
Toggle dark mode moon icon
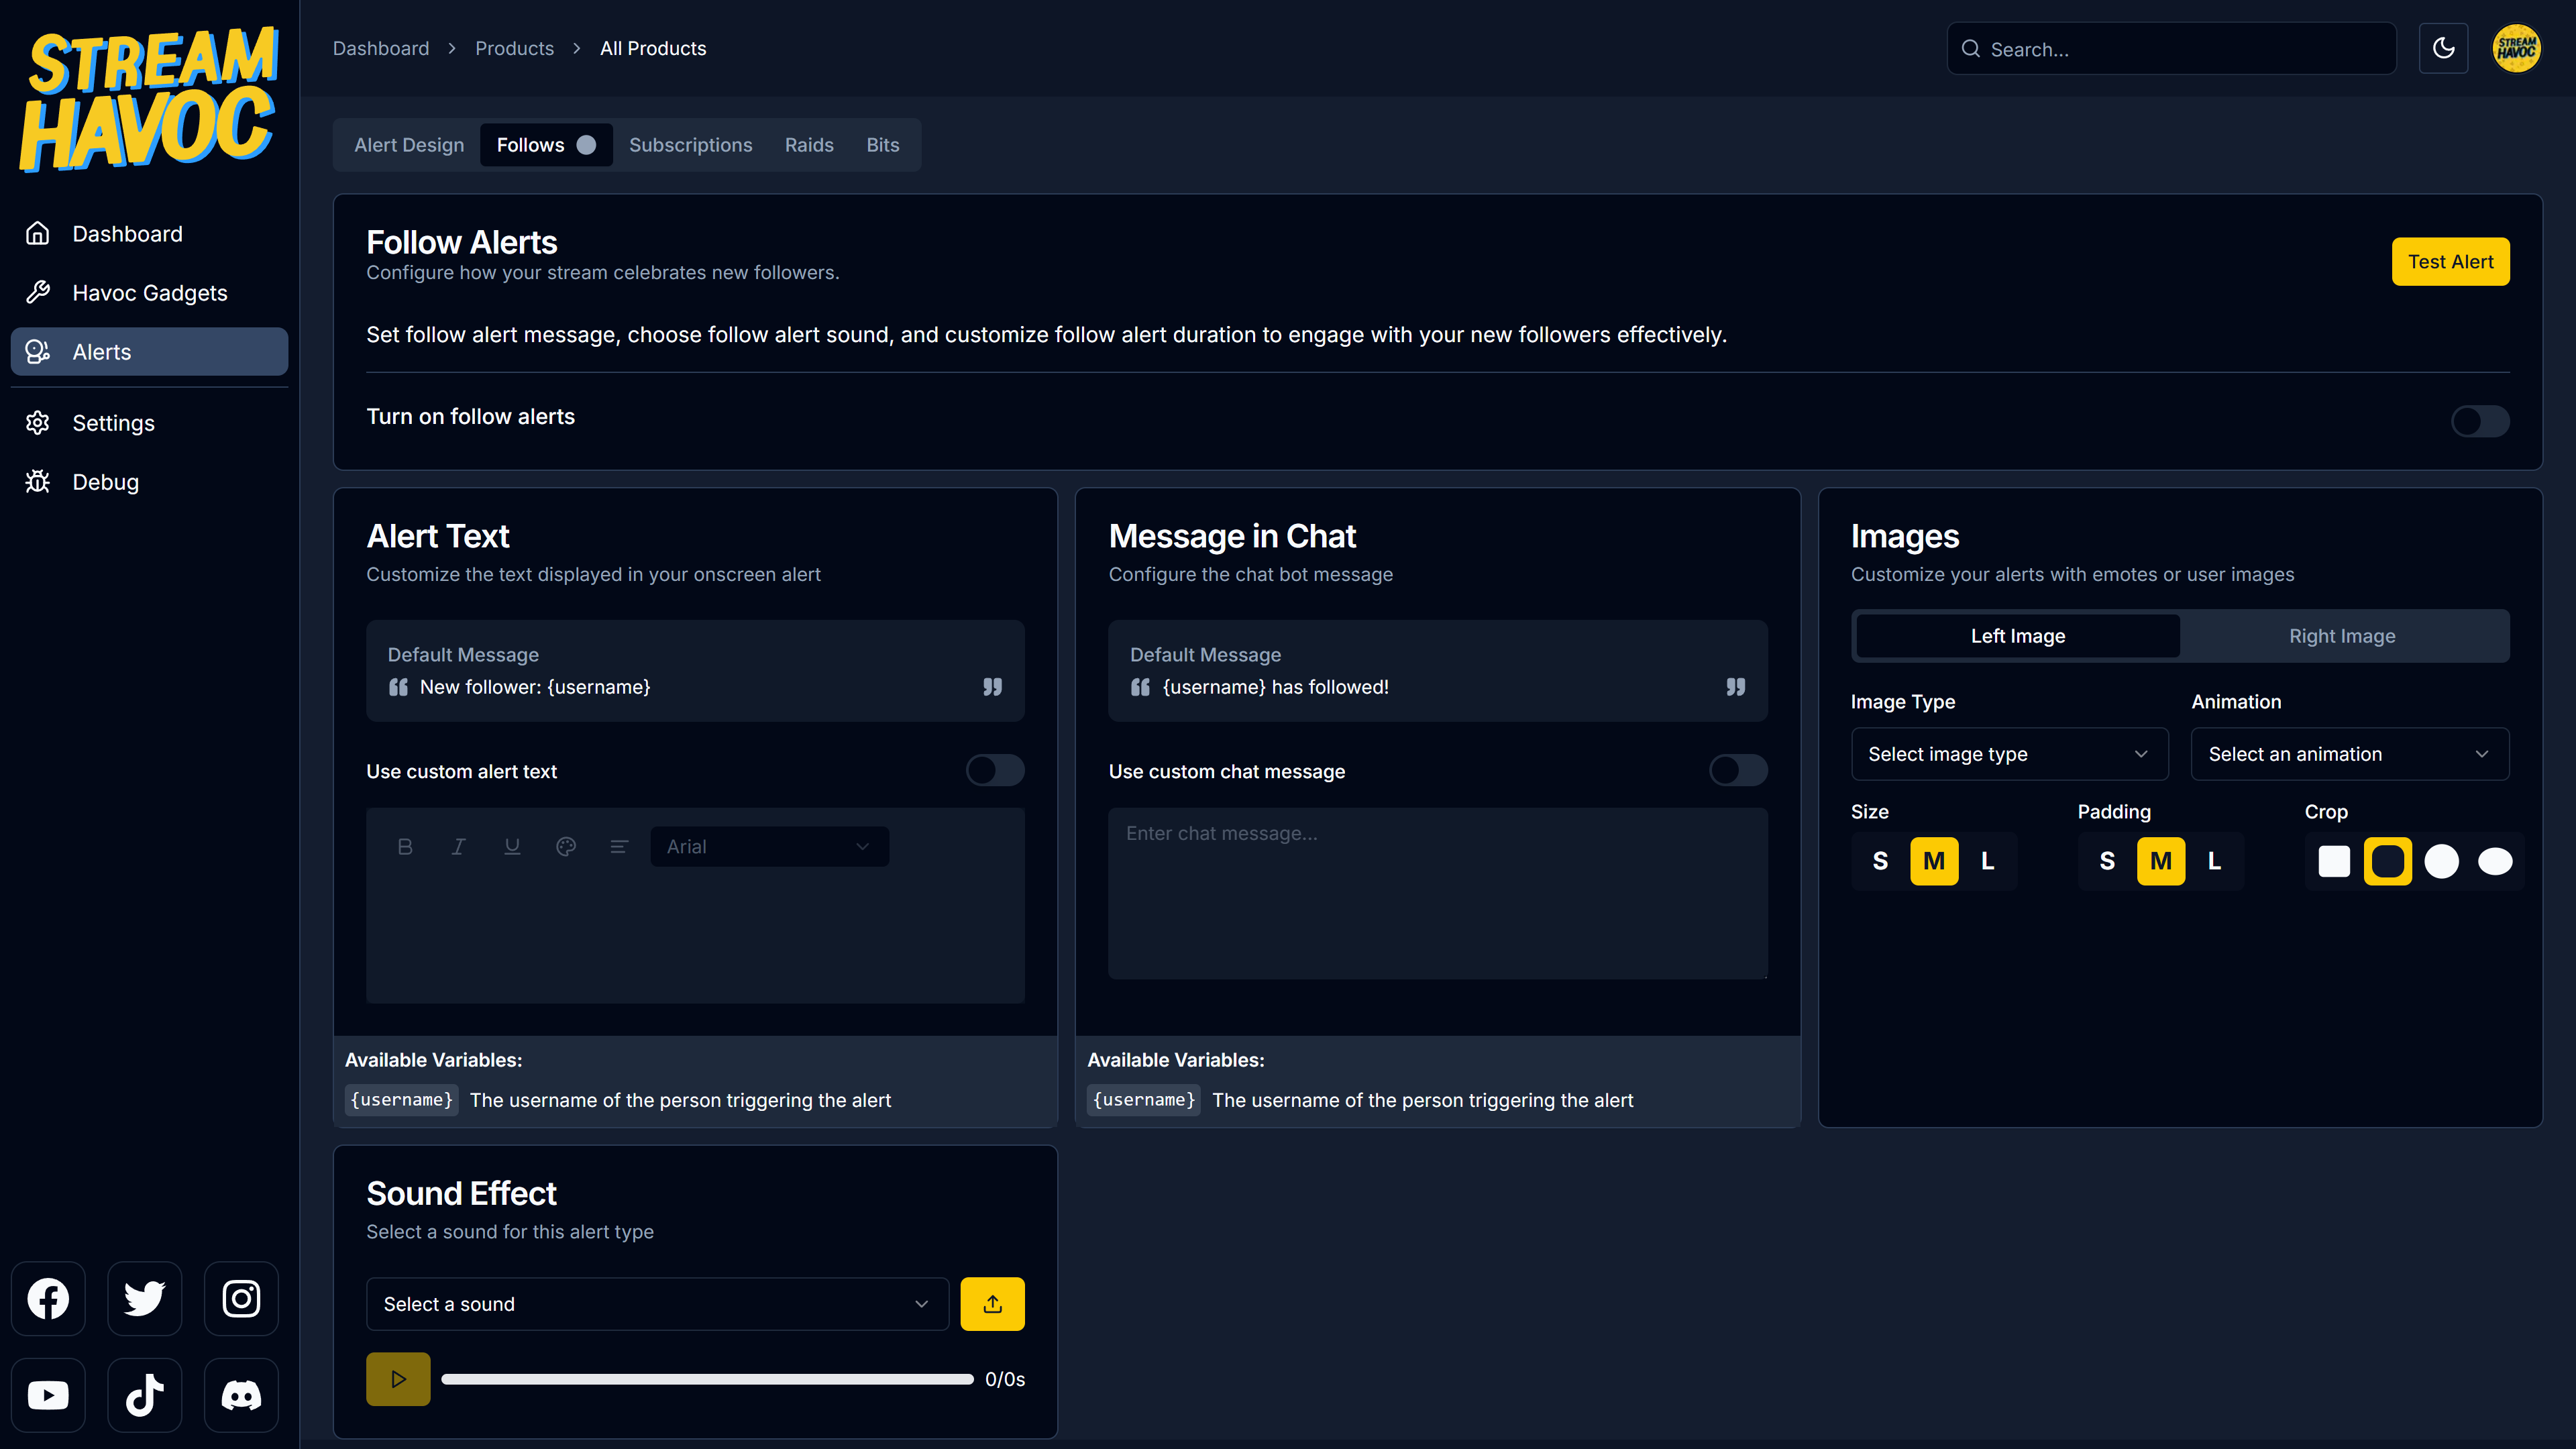(2443, 48)
